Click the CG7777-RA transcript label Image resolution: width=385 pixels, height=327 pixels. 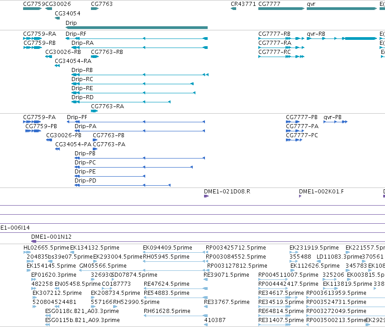275,43
